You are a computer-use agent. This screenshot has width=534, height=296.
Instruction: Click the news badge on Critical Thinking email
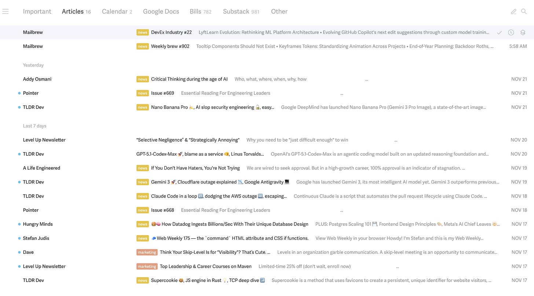(142, 79)
